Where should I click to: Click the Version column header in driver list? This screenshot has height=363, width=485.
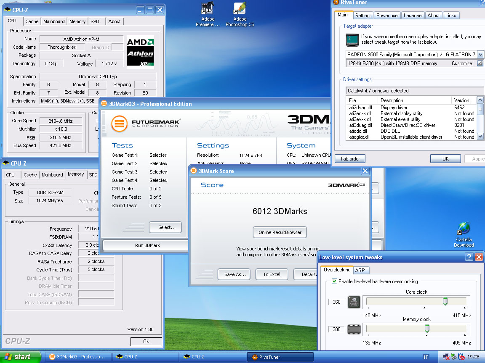(464, 100)
